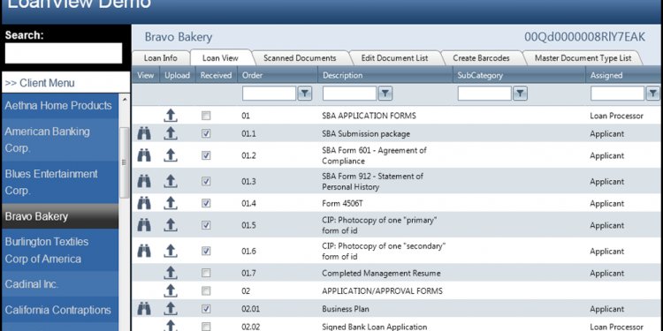Click the loan ID 00Qd0000008RlY7EAK text

point(585,37)
